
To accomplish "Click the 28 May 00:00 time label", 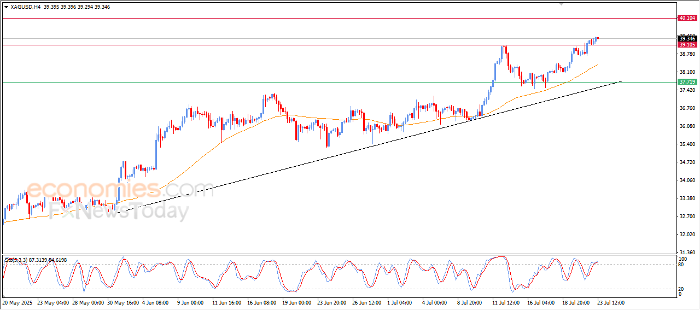I will (x=87, y=302).
